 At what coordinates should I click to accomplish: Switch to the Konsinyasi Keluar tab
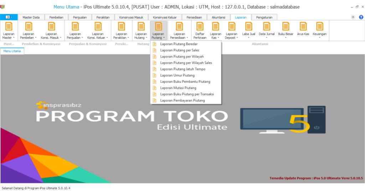165,17
